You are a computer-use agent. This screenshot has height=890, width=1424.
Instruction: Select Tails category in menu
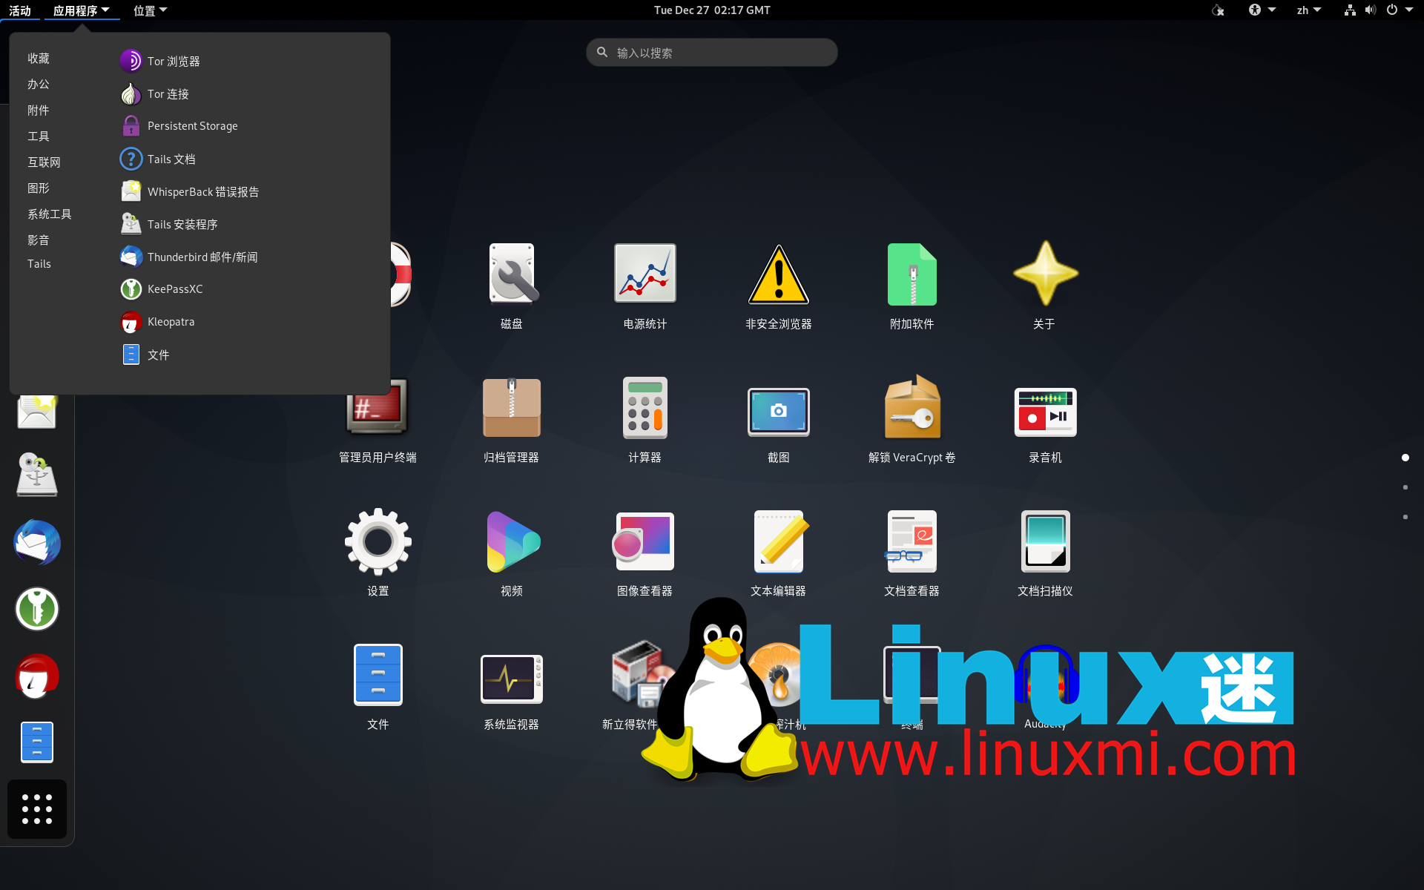[39, 264]
